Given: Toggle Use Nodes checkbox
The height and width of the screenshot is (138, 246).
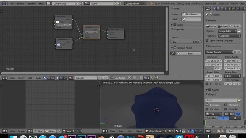Looking at the screenshot, I should coord(112,77).
